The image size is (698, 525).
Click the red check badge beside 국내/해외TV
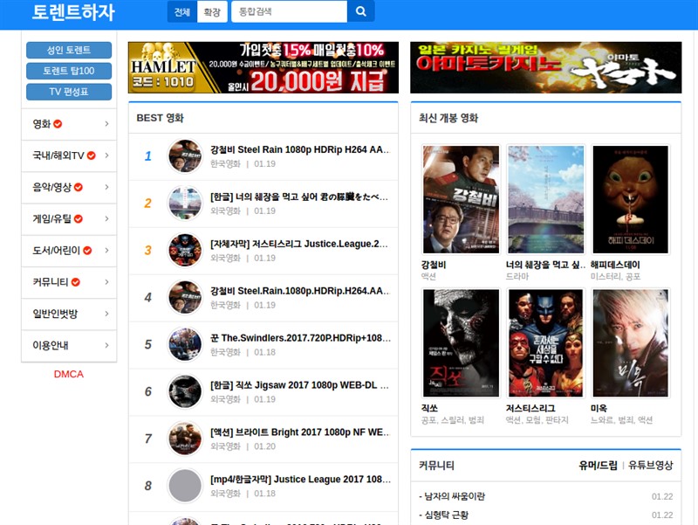coord(92,155)
